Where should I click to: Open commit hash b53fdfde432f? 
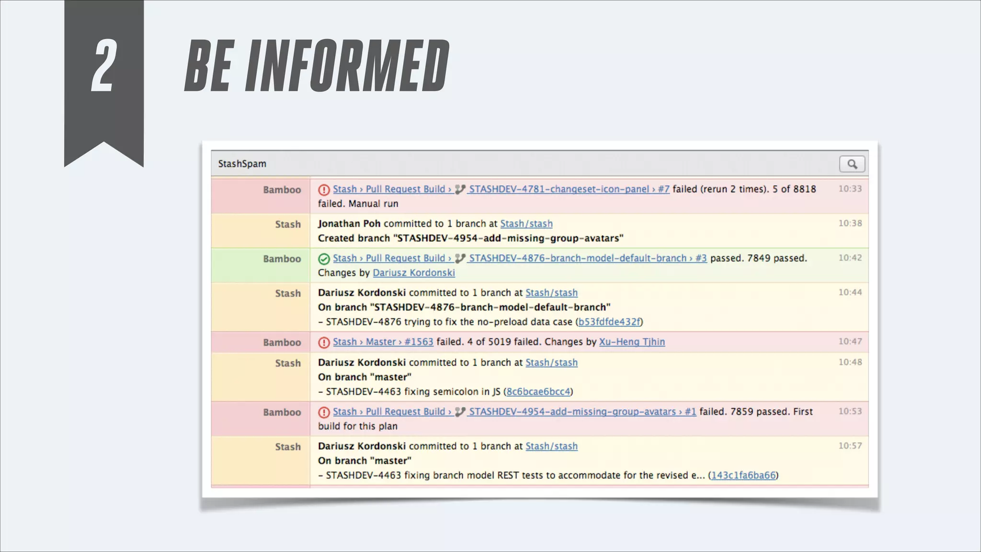(x=609, y=322)
